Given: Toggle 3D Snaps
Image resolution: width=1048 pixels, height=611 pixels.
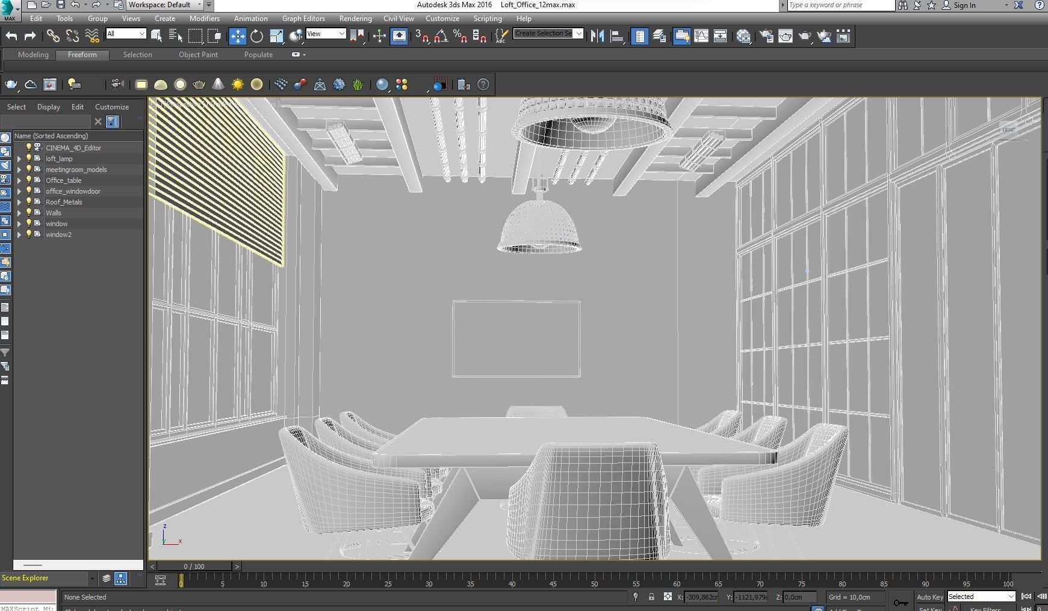Looking at the screenshot, I should (422, 36).
